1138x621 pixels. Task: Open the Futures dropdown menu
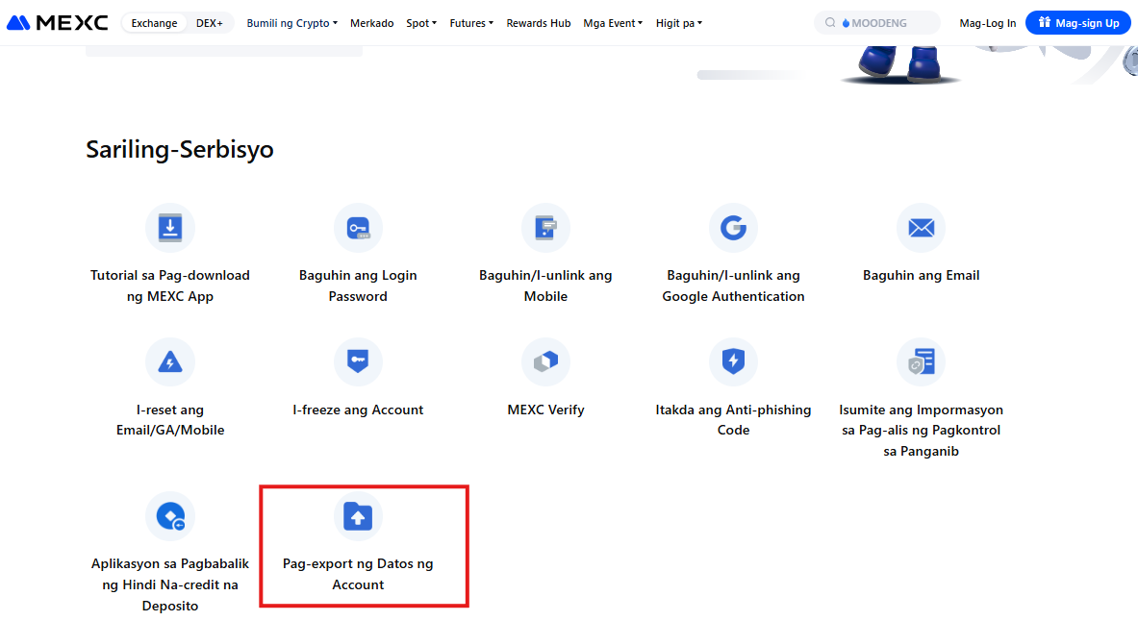click(x=471, y=23)
